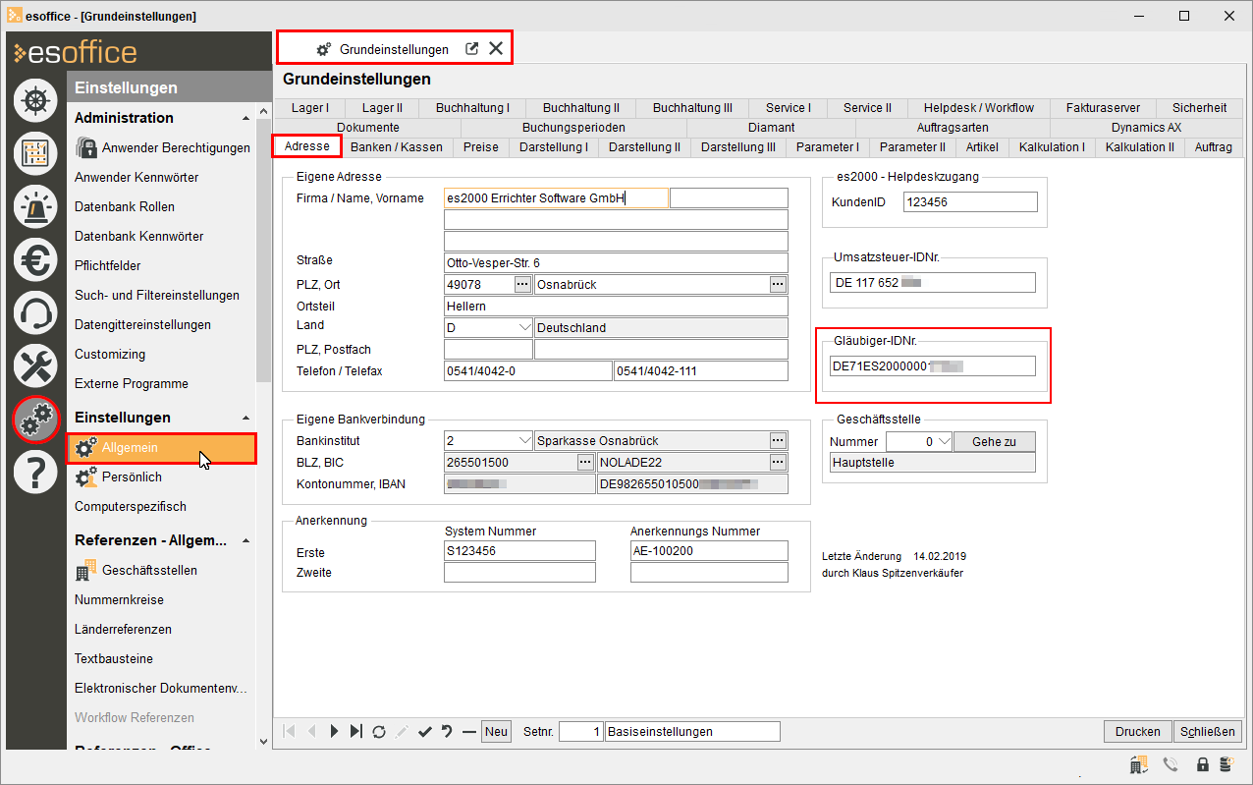
Task: Click the Telefon field 0541/4042-0
Action: click(527, 370)
